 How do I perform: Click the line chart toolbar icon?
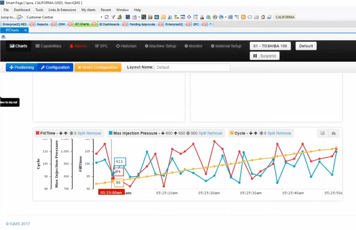tap(256, 17)
